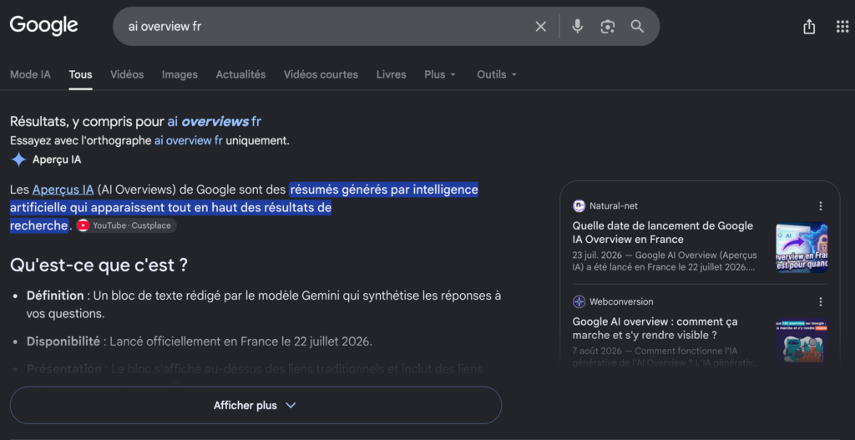Open the Livres tab
The height and width of the screenshot is (440, 855).
point(391,74)
